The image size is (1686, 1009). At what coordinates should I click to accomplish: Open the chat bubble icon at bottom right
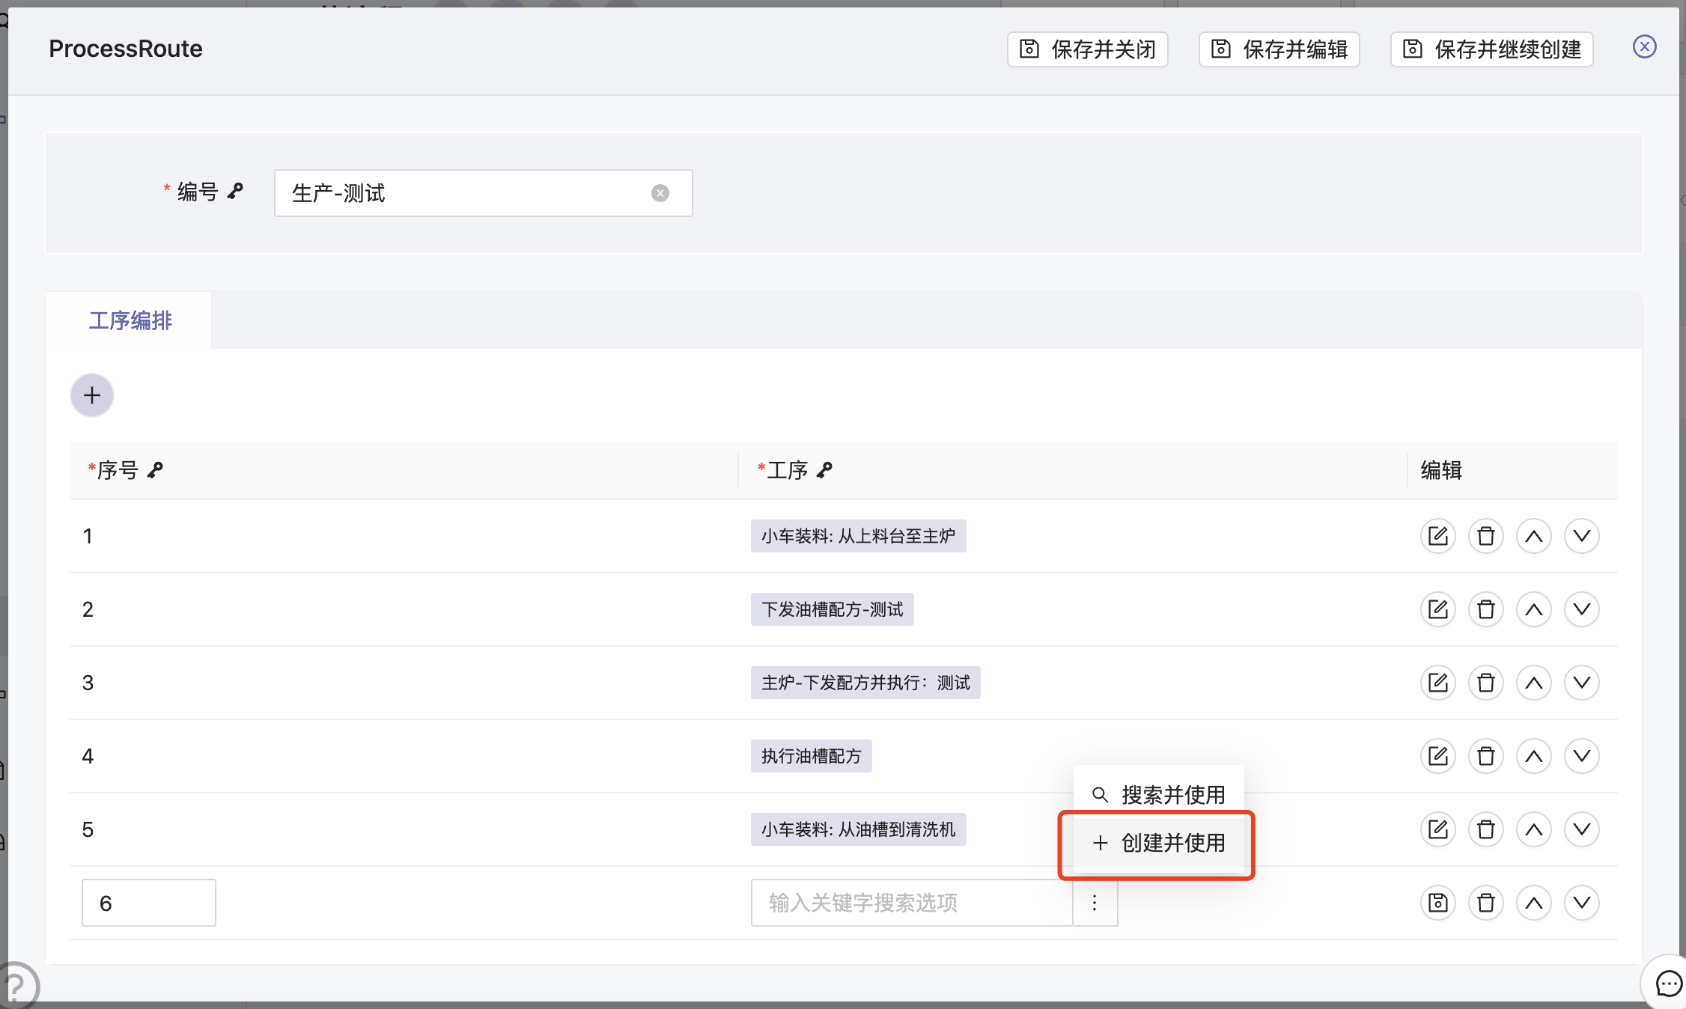(1668, 984)
